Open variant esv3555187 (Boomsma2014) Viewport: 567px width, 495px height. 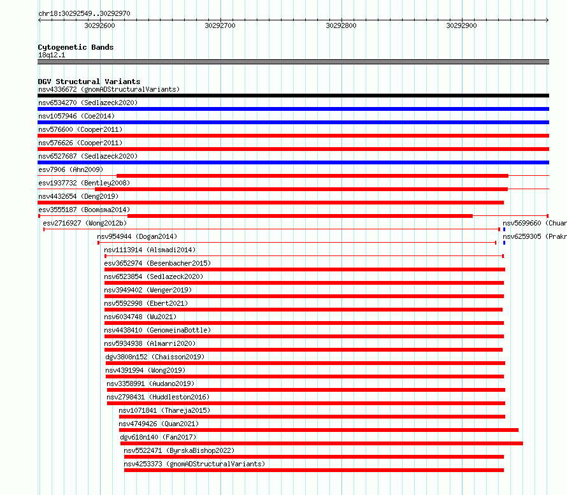pyautogui.click(x=84, y=210)
